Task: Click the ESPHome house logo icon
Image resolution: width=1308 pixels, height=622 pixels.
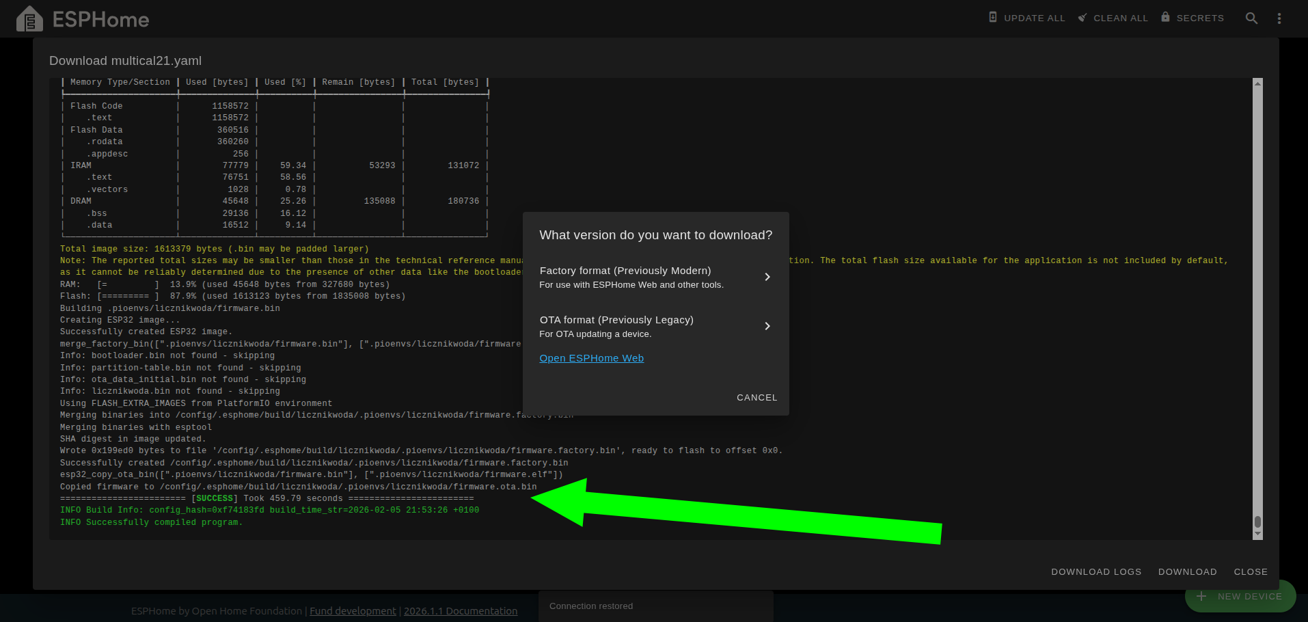Action: click(x=29, y=19)
